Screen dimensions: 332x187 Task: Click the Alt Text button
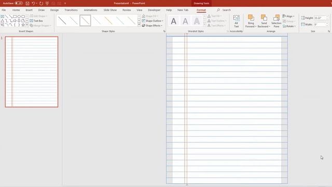pyautogui.click(x=237, y=21)
